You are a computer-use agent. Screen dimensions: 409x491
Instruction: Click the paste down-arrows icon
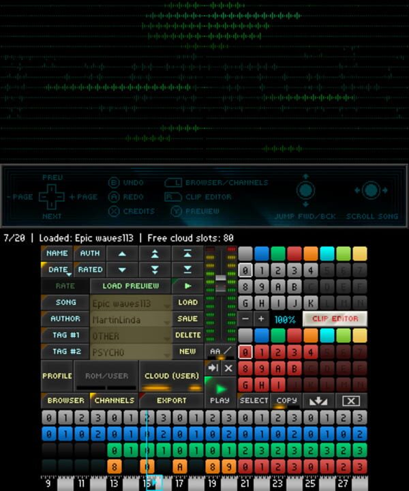point(318,401)
